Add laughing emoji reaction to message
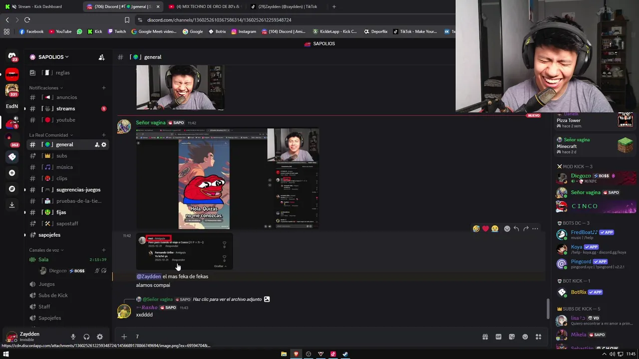 [476, 229]
